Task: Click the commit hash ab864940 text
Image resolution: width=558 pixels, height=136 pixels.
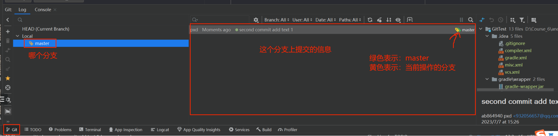Action: (x=492, y=116)
